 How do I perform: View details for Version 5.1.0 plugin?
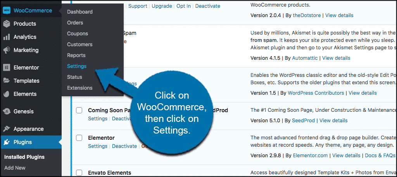click(333, 120)
